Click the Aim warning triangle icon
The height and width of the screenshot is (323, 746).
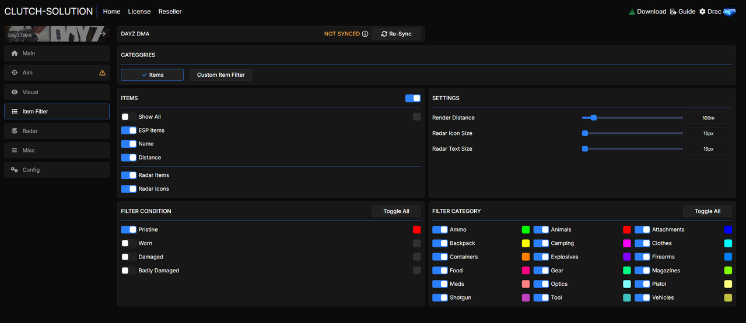click(103, 73)
